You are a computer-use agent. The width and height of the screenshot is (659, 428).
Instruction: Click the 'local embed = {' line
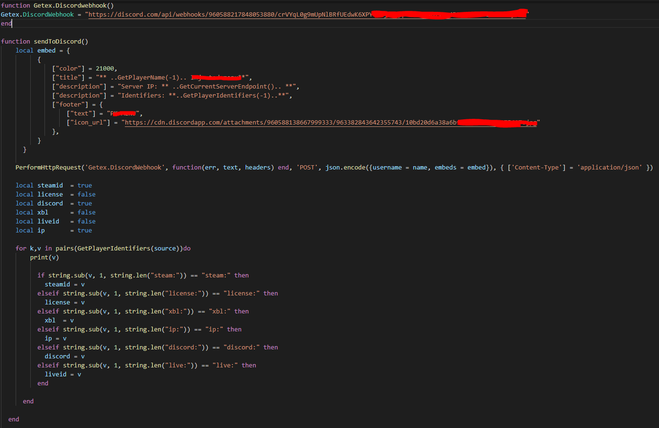click(x=43, y=51)
